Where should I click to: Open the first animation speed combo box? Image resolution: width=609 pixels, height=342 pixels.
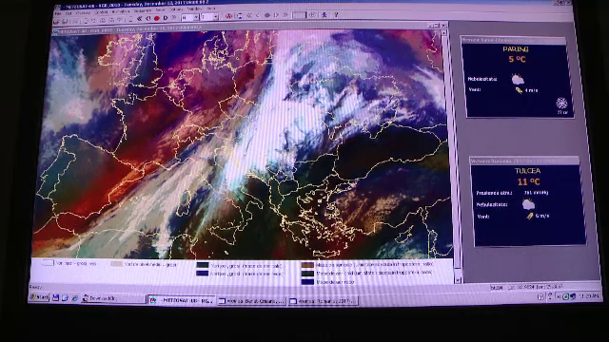point(190,17)
